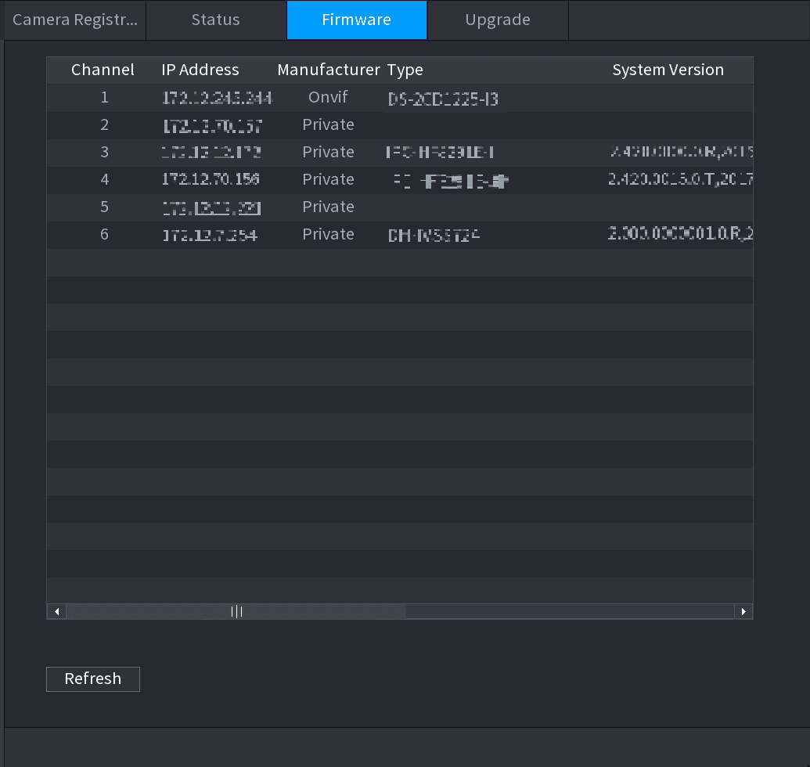The width and height of the screenshot is (810, 767).
Task: Click scrollbar track right of thumb
Action: tap(570, 611)
